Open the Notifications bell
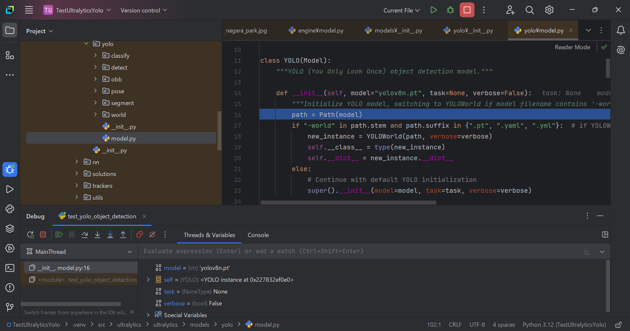 point(620,30)
